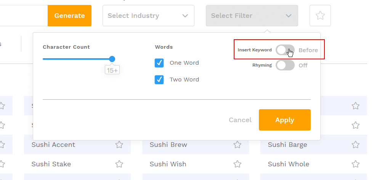Open the Select Industry dropdown
Screen dimensions: 382x180
click(x=148, y=16)
